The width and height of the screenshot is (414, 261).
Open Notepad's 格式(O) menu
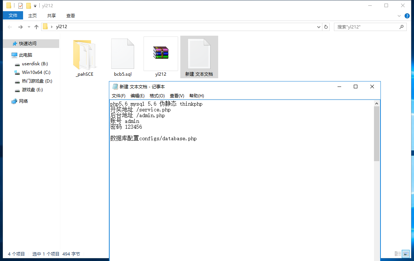(x=157, y=96)
